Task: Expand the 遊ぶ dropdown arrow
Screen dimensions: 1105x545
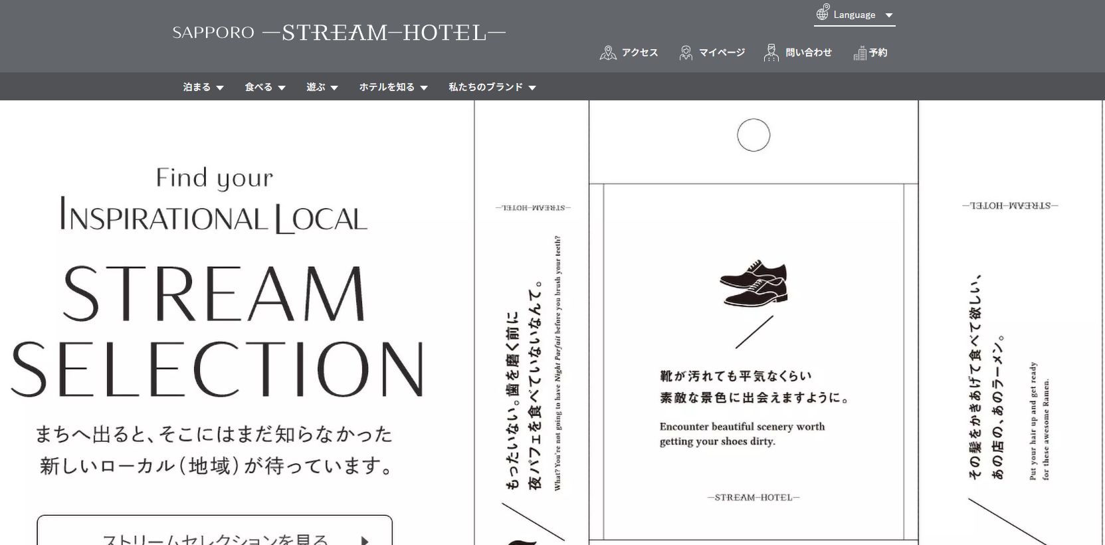Action: (334, 88)
